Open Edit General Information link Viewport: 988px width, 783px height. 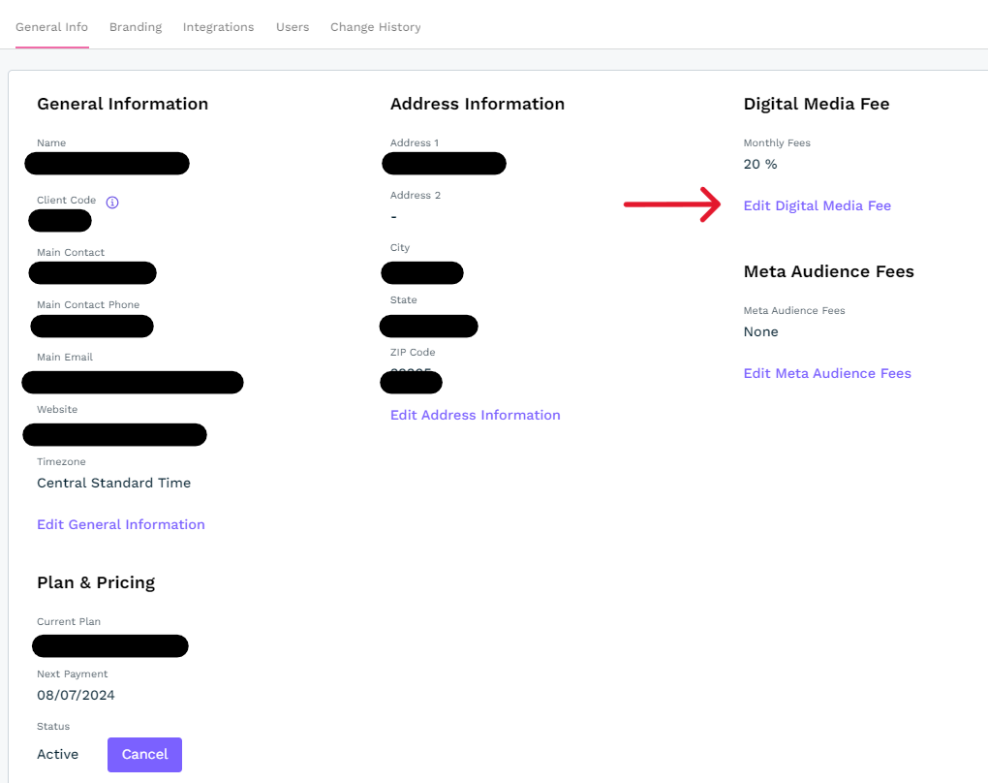tap(121, 524)
